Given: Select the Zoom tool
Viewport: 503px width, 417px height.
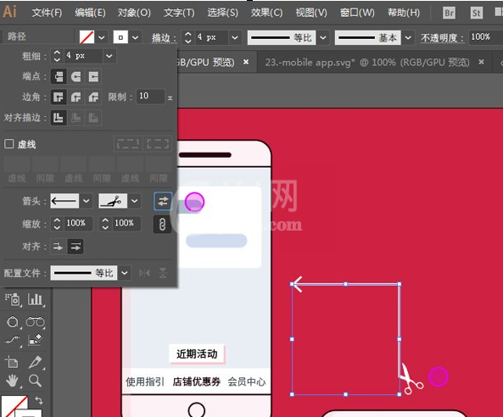Looking at the screenshot, I should 35,381.
